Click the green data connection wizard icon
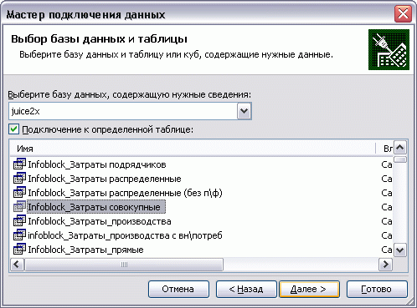Viewport: 417px width, 308px height. tap(389, 49)
